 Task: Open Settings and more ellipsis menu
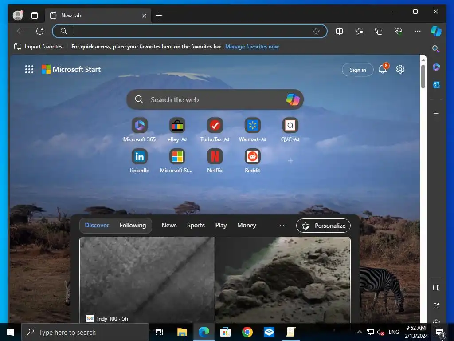tap(418, 31)
